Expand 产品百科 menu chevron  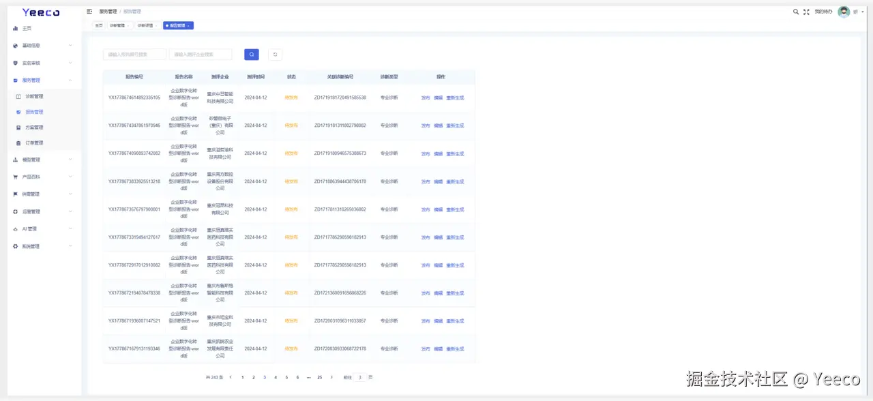coord(70,177)
